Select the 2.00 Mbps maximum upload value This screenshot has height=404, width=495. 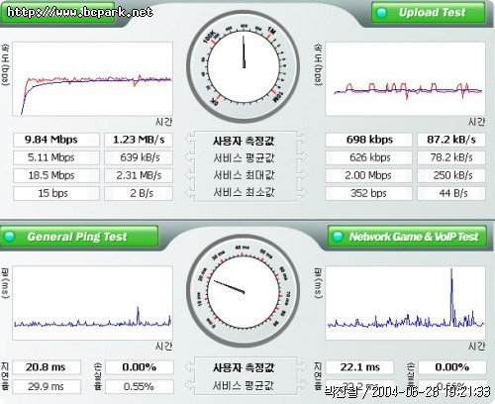pyautogui.click(x=368, y=175)
